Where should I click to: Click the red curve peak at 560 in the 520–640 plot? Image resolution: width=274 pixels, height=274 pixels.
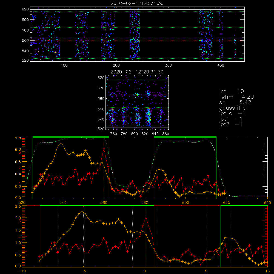click(104, 149)
